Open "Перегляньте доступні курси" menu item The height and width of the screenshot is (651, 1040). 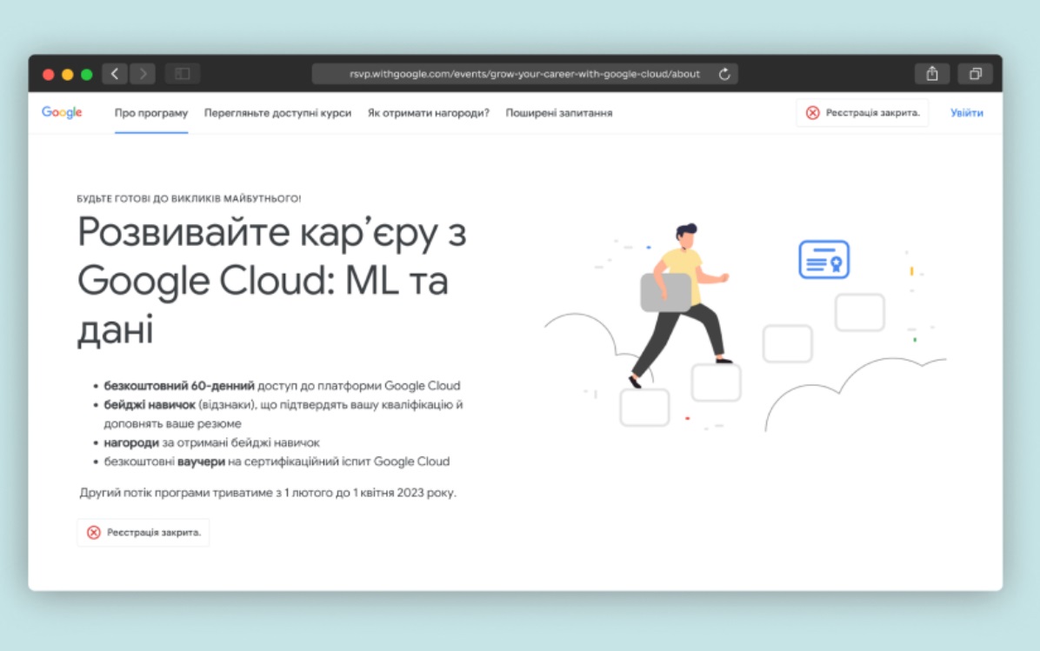pos(277,113)
